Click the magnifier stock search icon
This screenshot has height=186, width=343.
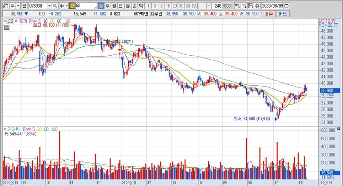pyautogui.click(x=55, y=6)
